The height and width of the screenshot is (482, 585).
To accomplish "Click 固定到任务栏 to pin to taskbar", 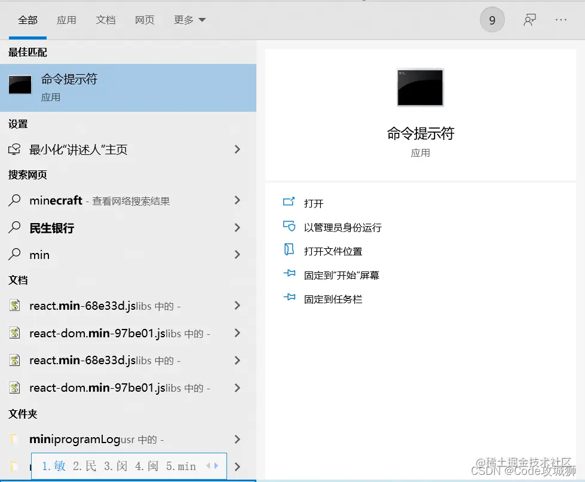I will (333, 298).
